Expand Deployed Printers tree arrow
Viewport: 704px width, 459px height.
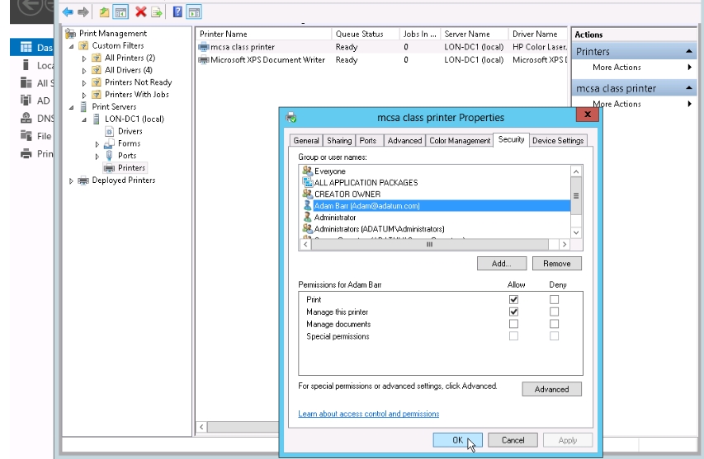click(71, 180)
